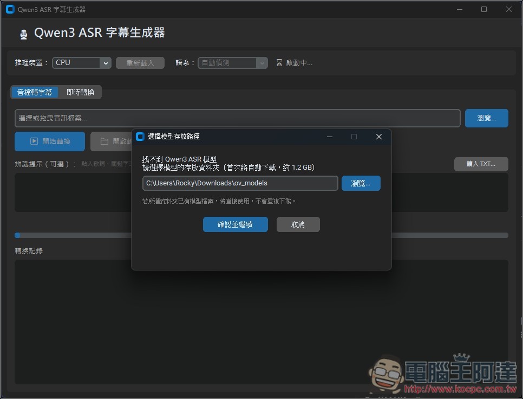Image resolution: width=523 pixels, height=399 pixels.
Task: Click 確認並繼續 to confirm model path
Action: point(235,224)
